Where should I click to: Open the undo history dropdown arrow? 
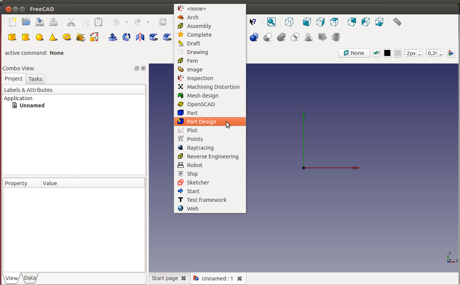pyautogui.click(x=127, y=22)
